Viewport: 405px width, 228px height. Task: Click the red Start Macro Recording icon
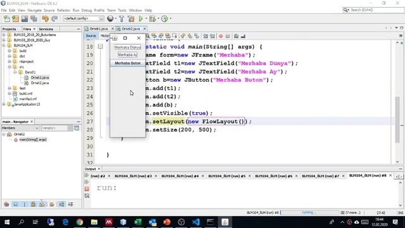[221, 36]
